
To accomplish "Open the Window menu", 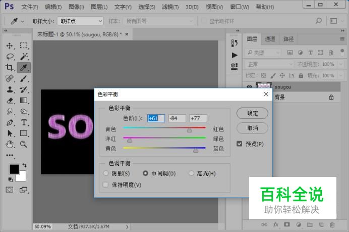I will (x=240, y=7).
